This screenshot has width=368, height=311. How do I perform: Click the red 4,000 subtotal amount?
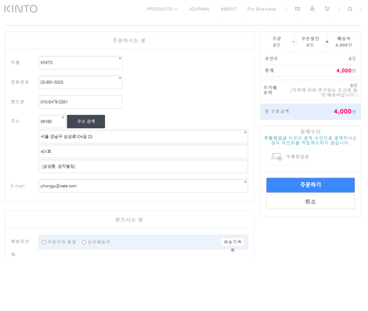(343, 71)
